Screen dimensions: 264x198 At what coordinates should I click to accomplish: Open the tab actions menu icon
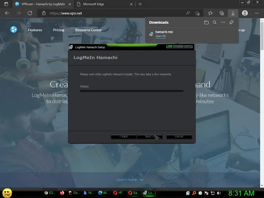(x=6, y=4)
